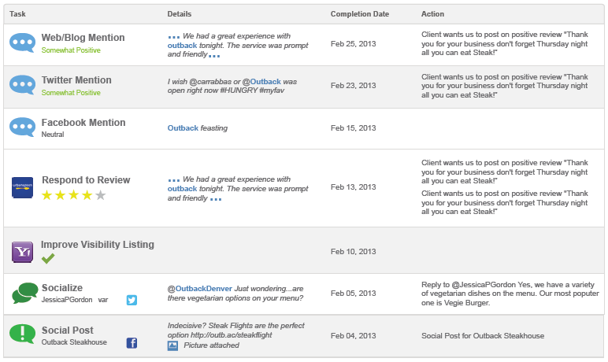
Task: Click the star rating under Respond to Review
Action: click(74, 195)
